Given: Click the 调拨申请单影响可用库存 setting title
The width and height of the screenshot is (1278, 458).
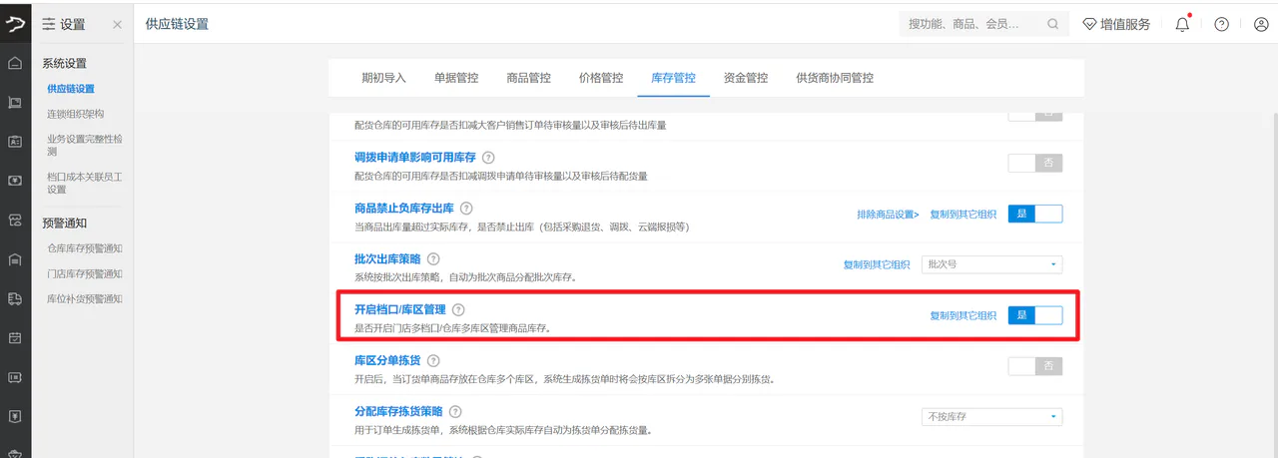Looking at the screenshot, I should click(415, 158).
